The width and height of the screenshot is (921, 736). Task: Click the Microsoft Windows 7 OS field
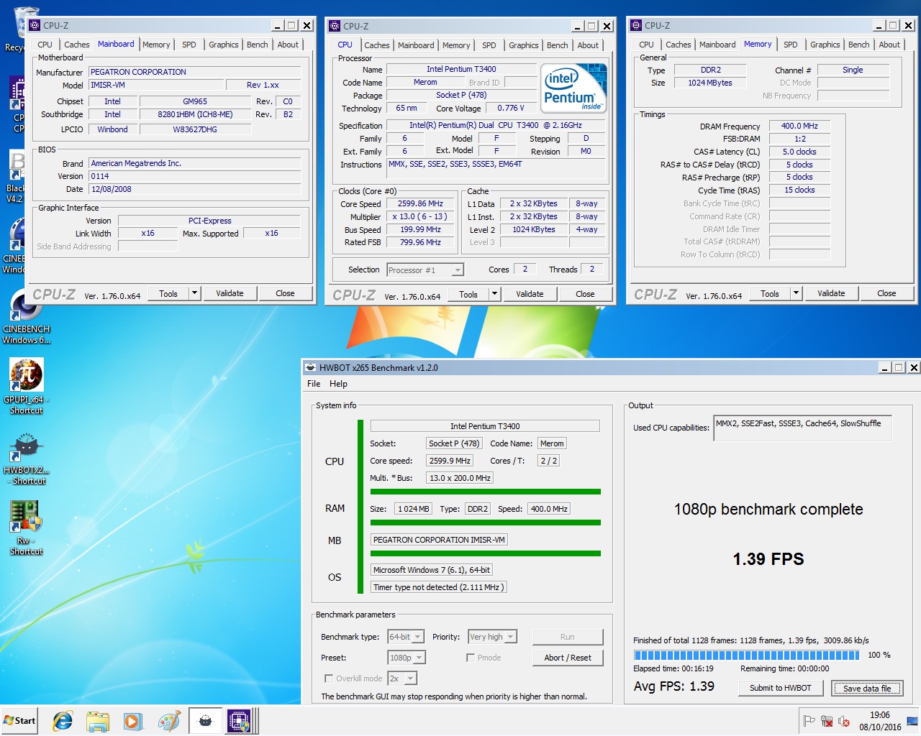[x=432, y=570]
